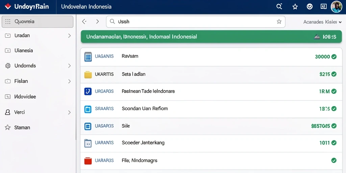Viewport: 346px width, 173px height.
Task: Open the SRAARIIS link
Action: pyautogui.click(x=104, y=108)
